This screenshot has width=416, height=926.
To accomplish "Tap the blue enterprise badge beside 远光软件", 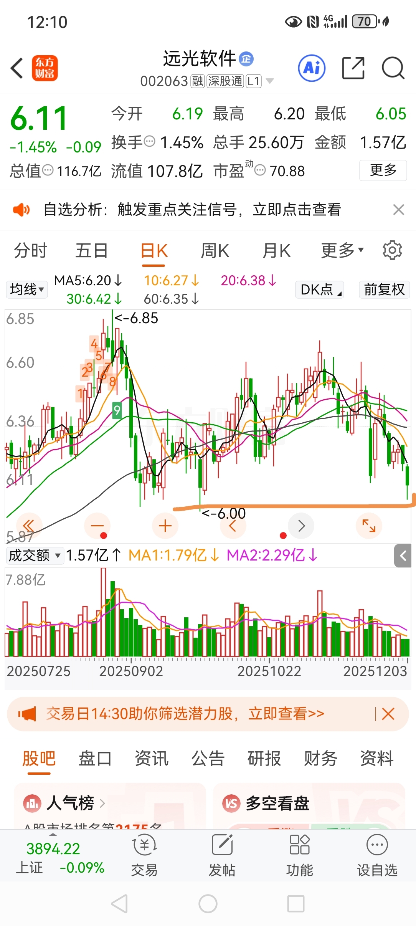I will 246,59.
